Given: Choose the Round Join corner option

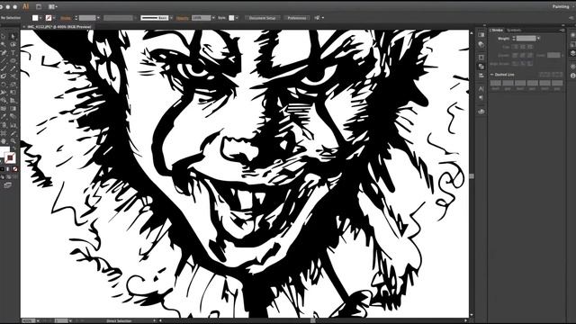Looking at the screenshot, I should click(522, 56).
